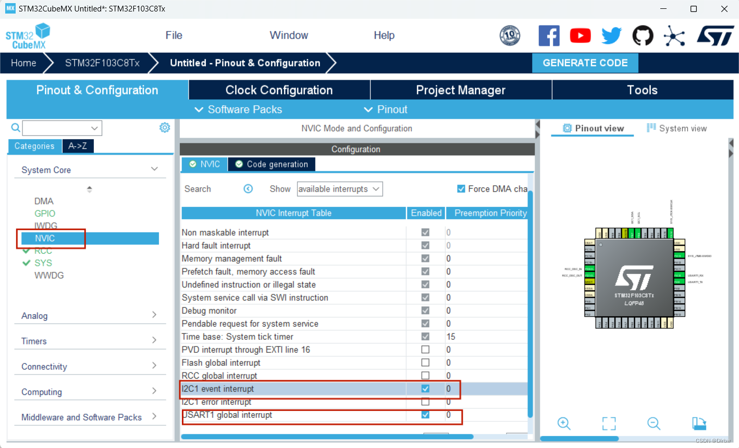The width and height of the screenshot is (739, 448).
Task: Switch to System view
Action: (x=677, y=128)
